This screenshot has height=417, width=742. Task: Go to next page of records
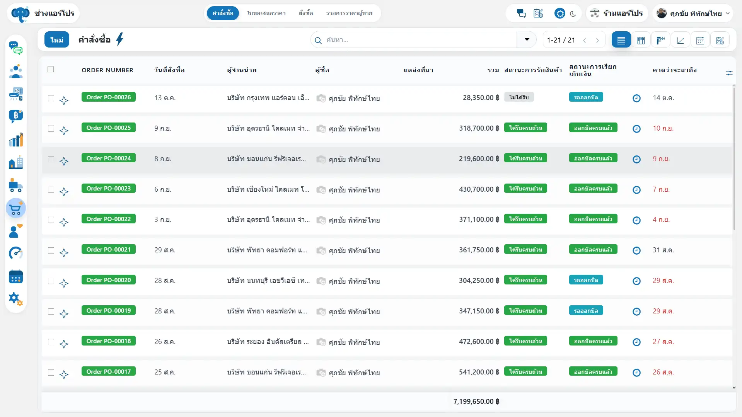coord(597,40)
